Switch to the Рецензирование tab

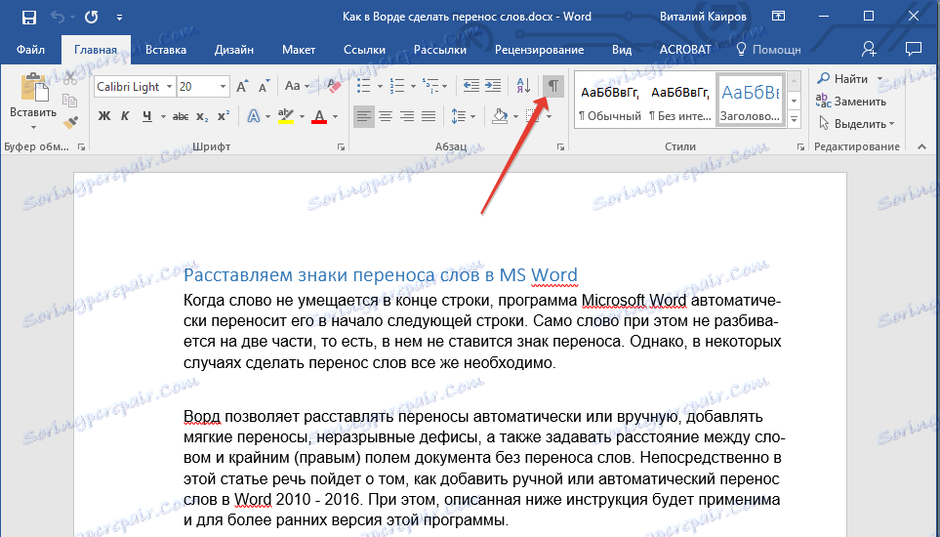pos(539,49)
